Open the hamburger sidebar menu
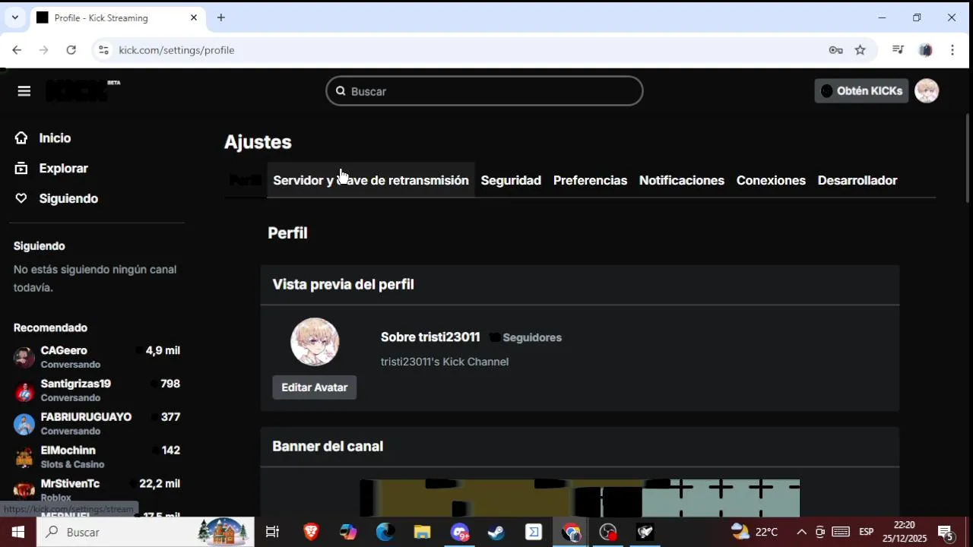Screen dimensions: 973x547 tap(24, 91)
